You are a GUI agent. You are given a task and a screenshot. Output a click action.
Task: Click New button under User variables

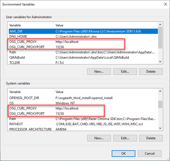click(x=99, y=72)
